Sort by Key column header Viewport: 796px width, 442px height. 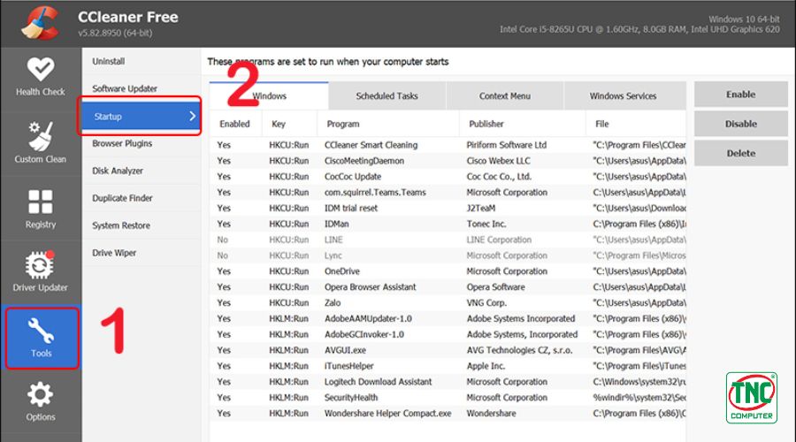pos(289,124)
